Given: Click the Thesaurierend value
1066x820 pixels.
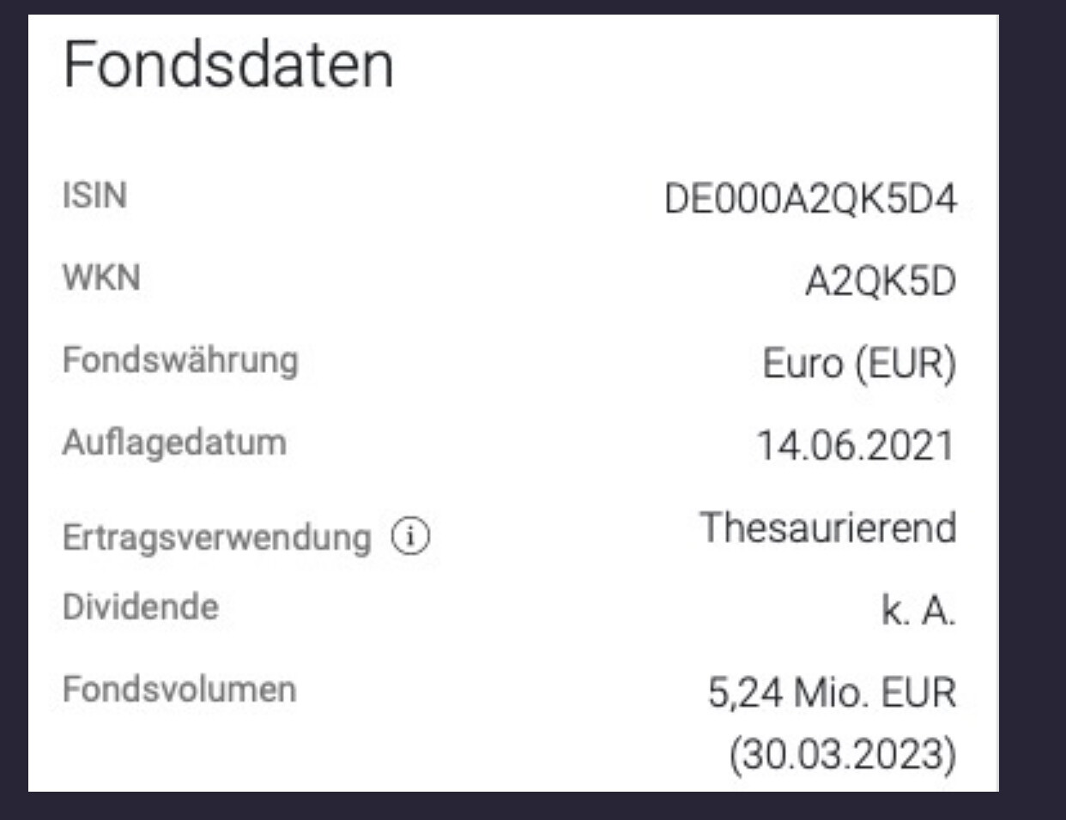Looking at the screenshot, I should tap(828, 527).
